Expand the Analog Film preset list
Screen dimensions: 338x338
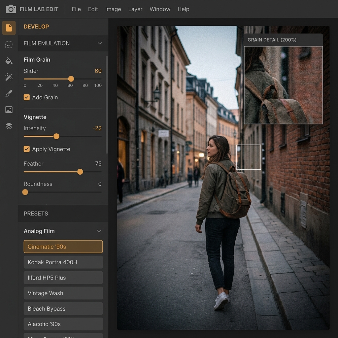tap(99, 231)
